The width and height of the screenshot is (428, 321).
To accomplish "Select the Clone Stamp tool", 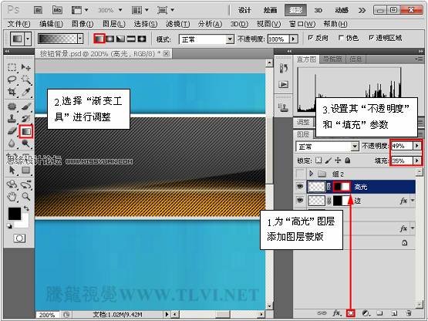I will (x=12, y=119).
